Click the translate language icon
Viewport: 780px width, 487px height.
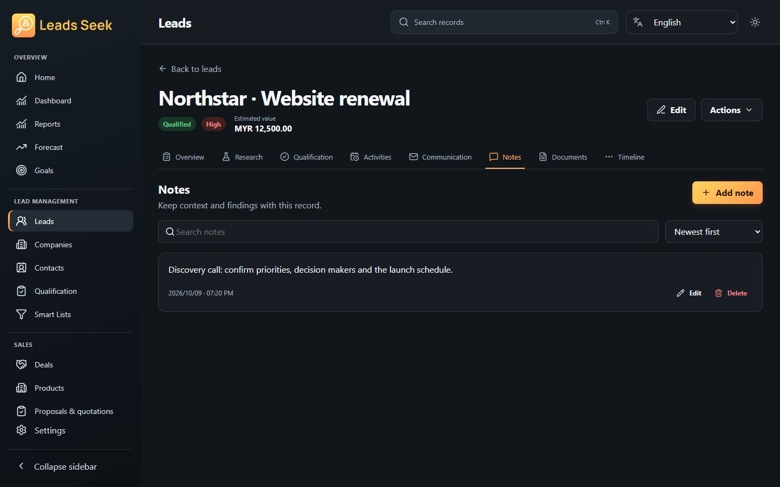pyautogui.click(x=638, y=22)
